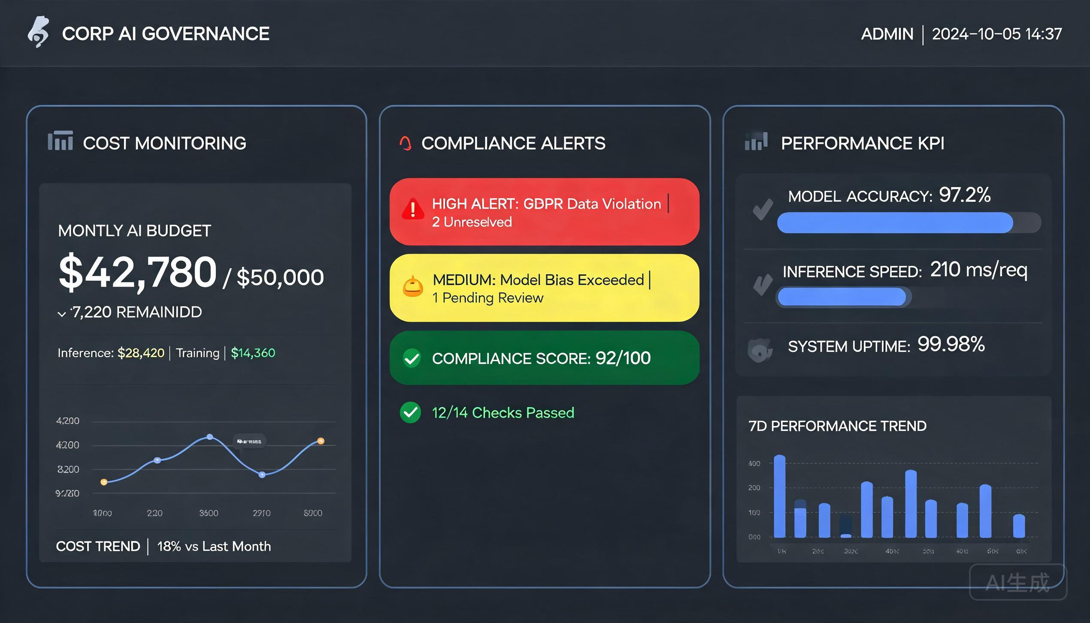Click the yellow siren icon on Model Bias alert

point(413,286)
